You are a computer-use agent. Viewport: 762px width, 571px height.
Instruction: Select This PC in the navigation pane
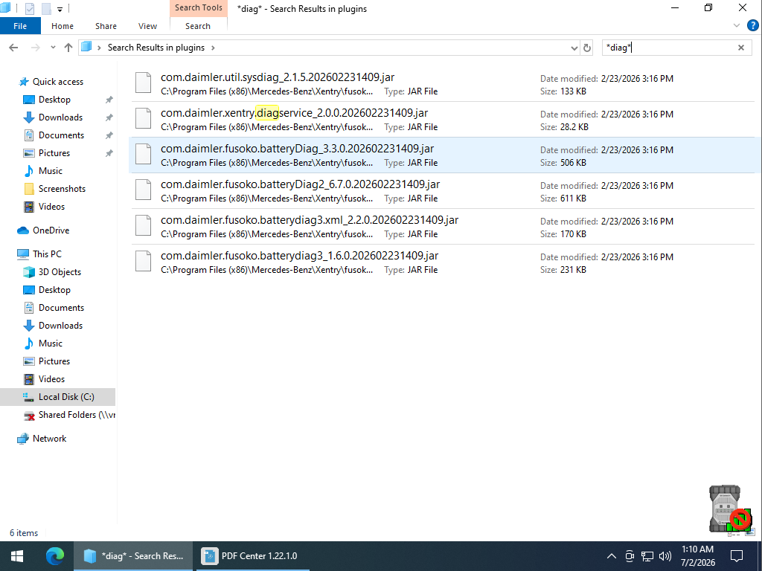tap(47, 254)
